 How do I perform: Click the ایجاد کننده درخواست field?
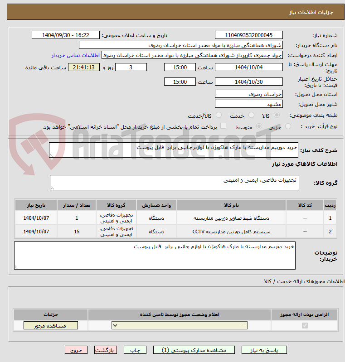(x=192, y=55)
